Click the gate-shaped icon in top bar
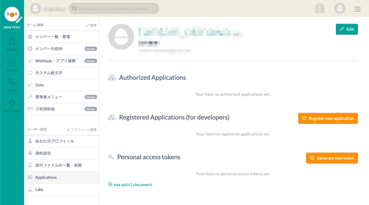Image resolution: width=369 pixels, height=205 pixels. coord(320,9)
